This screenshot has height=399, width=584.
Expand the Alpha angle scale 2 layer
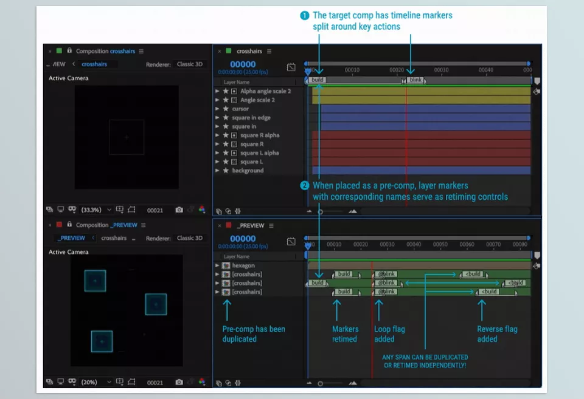click(217, 90)
